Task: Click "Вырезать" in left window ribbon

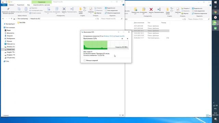Action: tap(34, 8)
